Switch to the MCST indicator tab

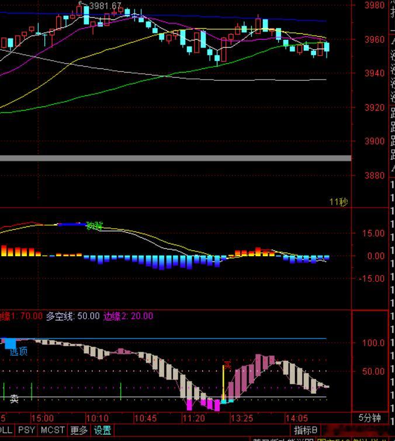(53, 430)
